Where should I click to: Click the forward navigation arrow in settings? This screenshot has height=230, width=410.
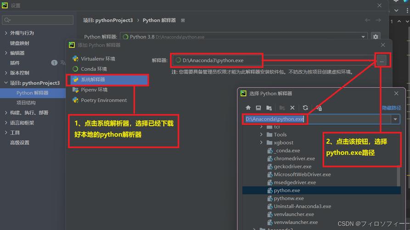click(378, 20)
